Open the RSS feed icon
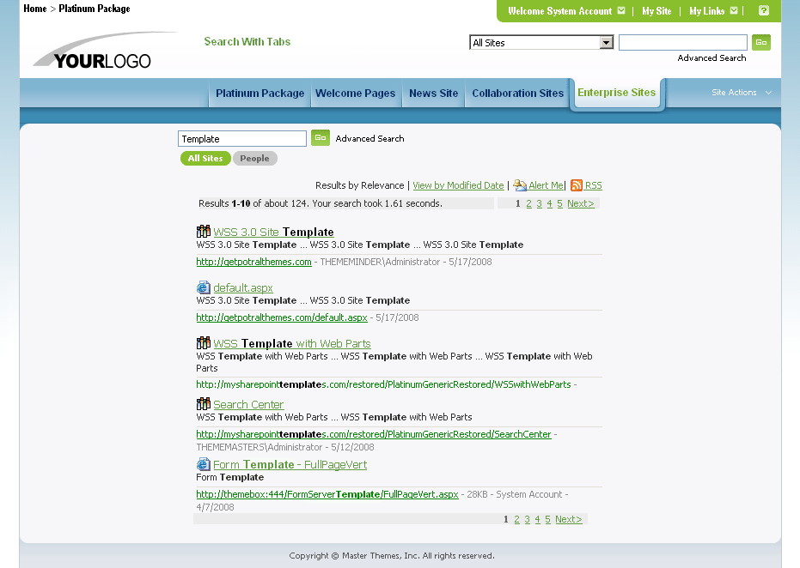 pos(576,185)
